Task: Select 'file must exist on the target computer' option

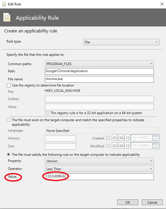Action: pos(8,120)
